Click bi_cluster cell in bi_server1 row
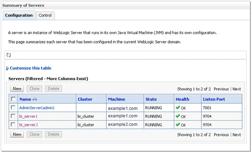251x152 pixels. click(86, 116)
